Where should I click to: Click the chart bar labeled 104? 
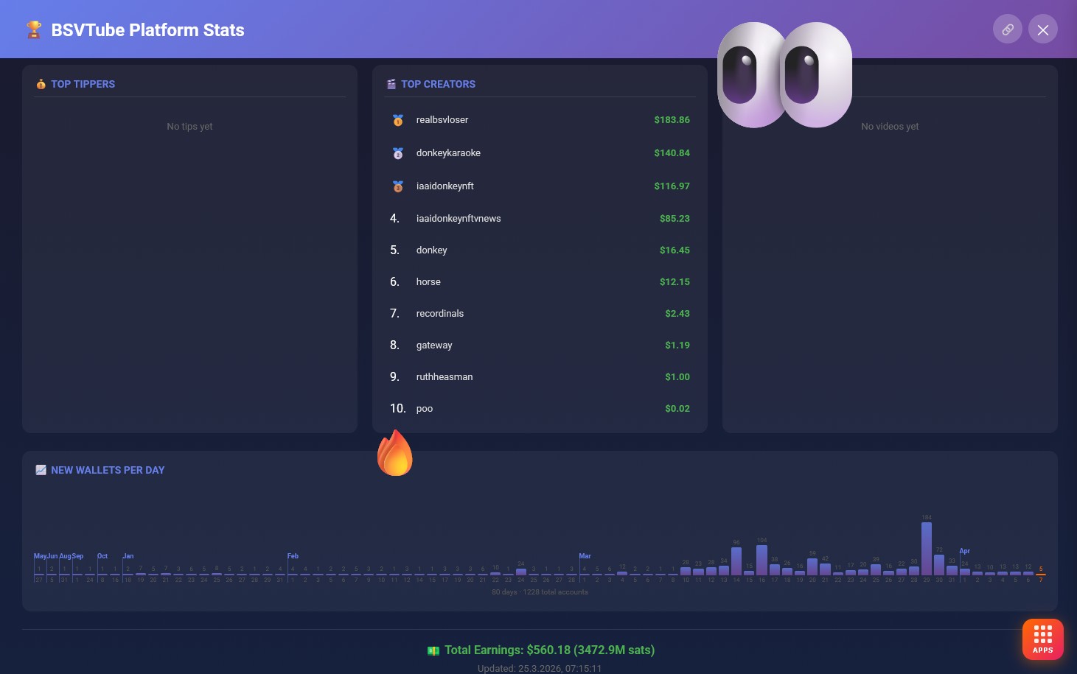point(761,560)
